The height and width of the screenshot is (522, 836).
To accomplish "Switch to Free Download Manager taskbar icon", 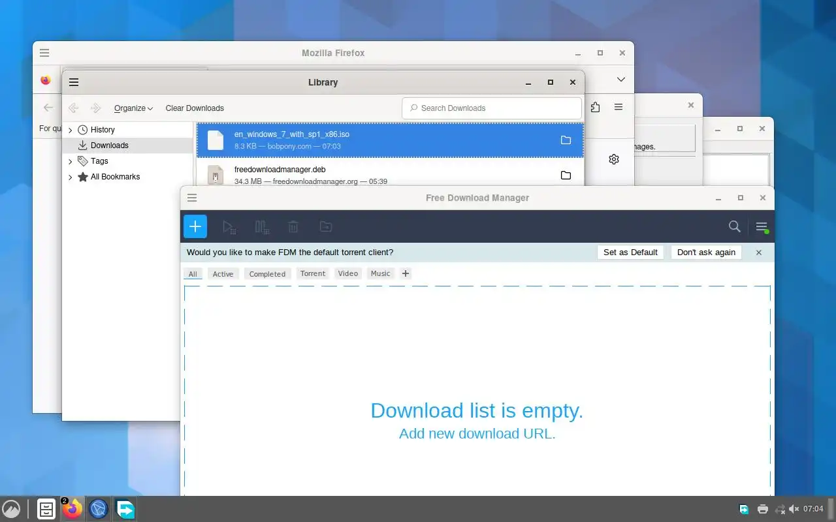I will pos(125,509).
